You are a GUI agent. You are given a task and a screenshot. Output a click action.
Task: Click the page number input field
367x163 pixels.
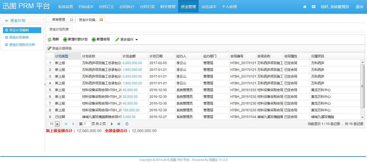pyautogui.click(x=87, y=124)
